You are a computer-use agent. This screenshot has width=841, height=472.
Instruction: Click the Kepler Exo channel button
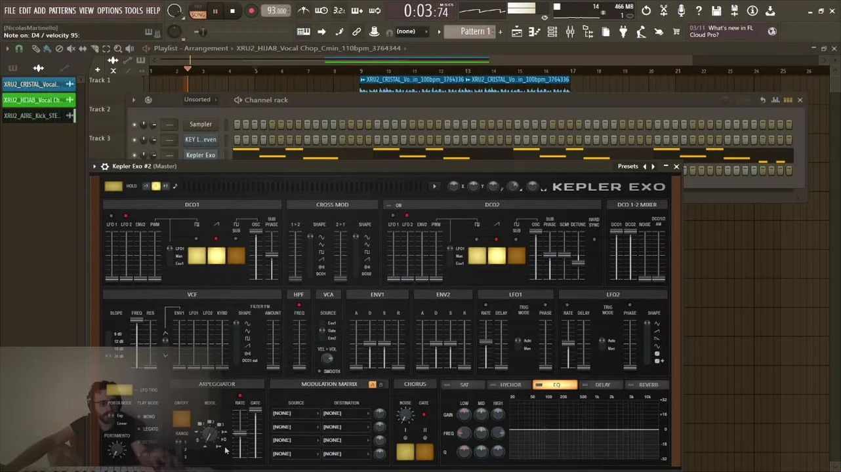(200, 155)
